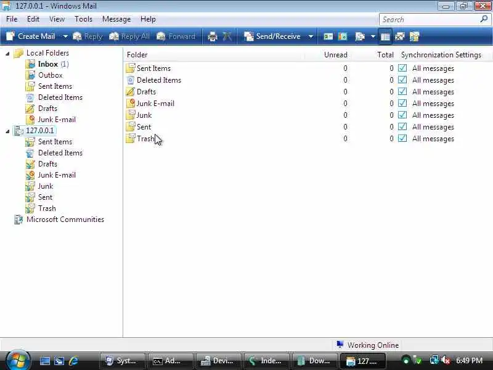Image resolution: width=493 pixels, height=370 pixels.
Task: Uncheck sync checkbox for Deleted Items row
Action: coord(402,80)
